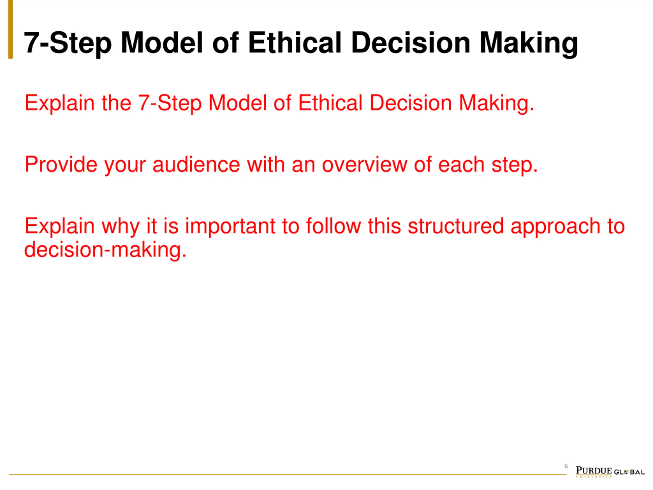
Task: Click the word 'approach' in the third paragraph
Action: pyautogui.click(x=556, y=227)
